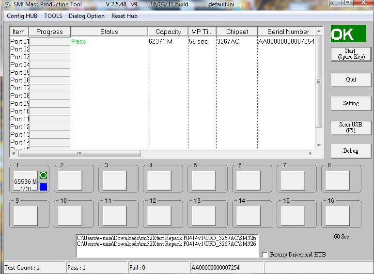The width and height of the screenshot is (374, 274).
Task: Click the Item column header
Action: tap(19, 32)
